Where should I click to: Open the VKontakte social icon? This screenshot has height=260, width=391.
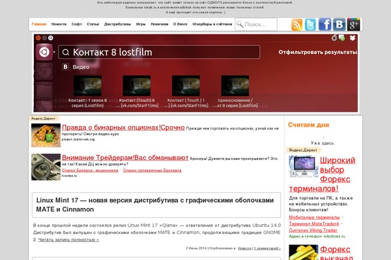[339, 25]
